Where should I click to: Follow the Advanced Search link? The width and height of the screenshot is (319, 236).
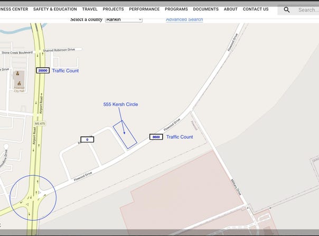184,20
